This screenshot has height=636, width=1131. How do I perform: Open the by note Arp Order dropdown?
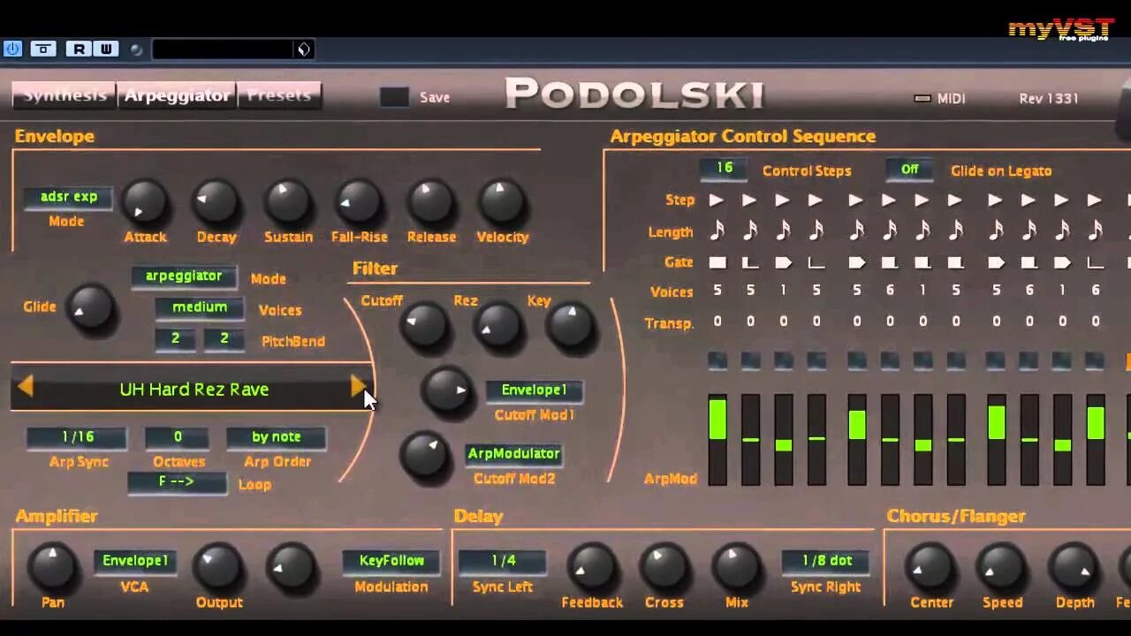click(x=276, y=437)
